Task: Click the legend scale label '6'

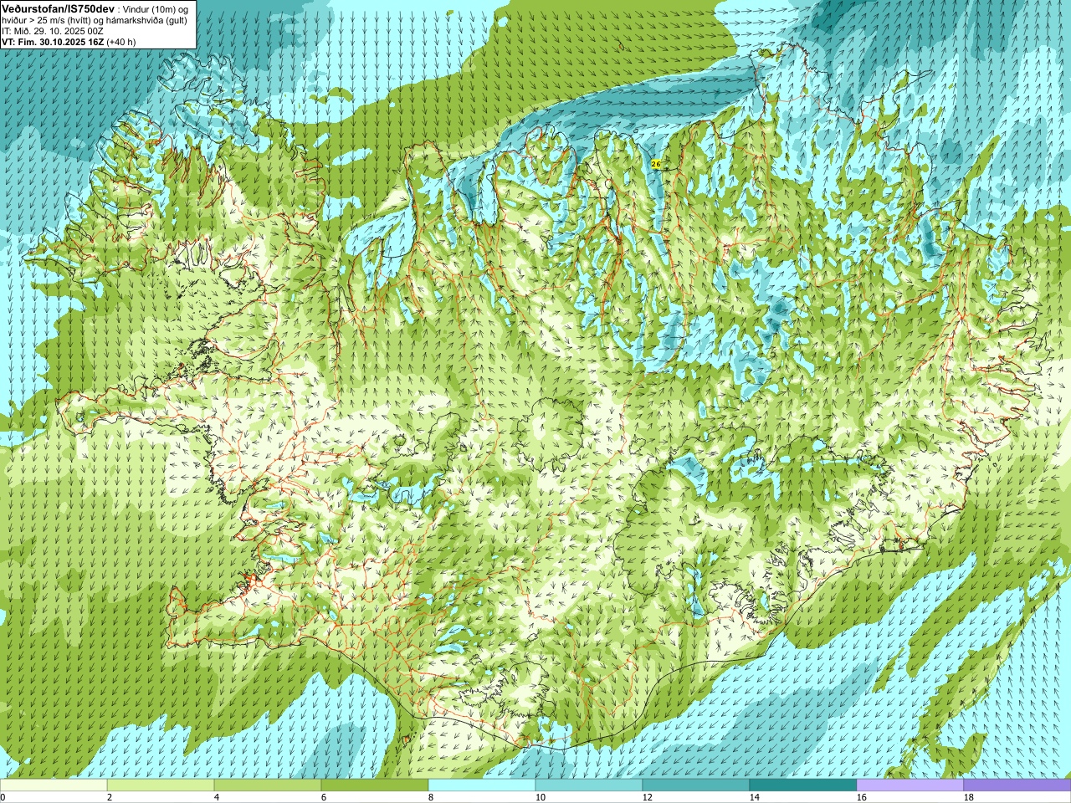Action: [324, 797]
